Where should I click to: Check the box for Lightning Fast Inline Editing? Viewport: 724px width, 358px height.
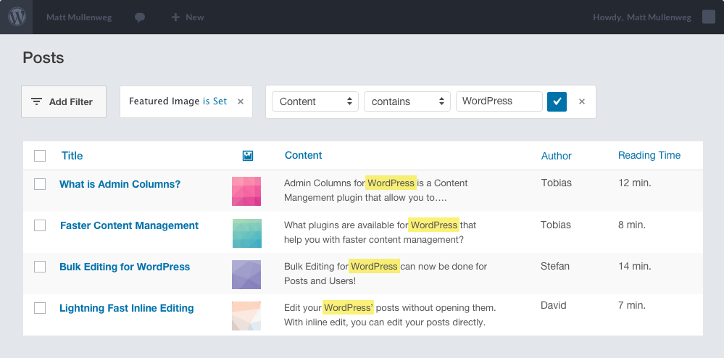[x=40, y=308]
